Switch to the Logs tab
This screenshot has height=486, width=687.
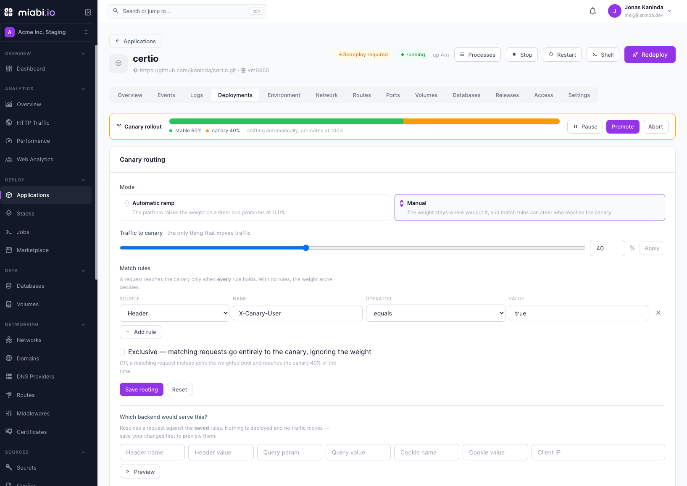click(x=197, y=95)
